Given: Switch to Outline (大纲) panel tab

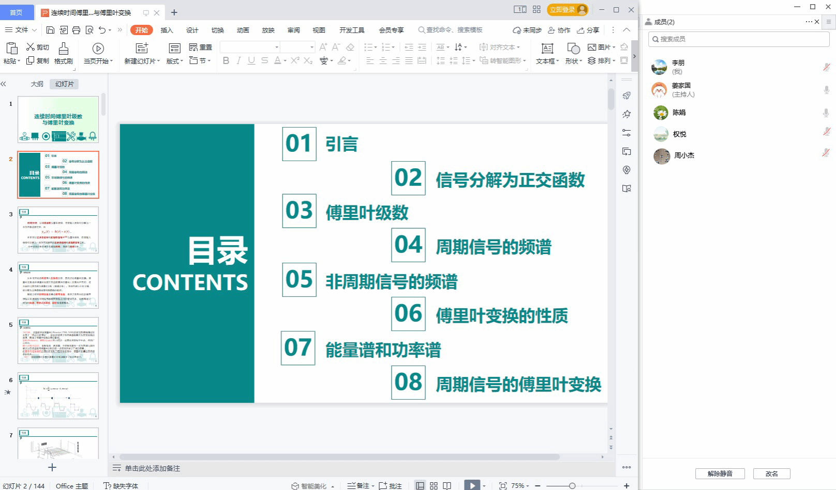Looking at the screenshot, I should click(37, 84).
